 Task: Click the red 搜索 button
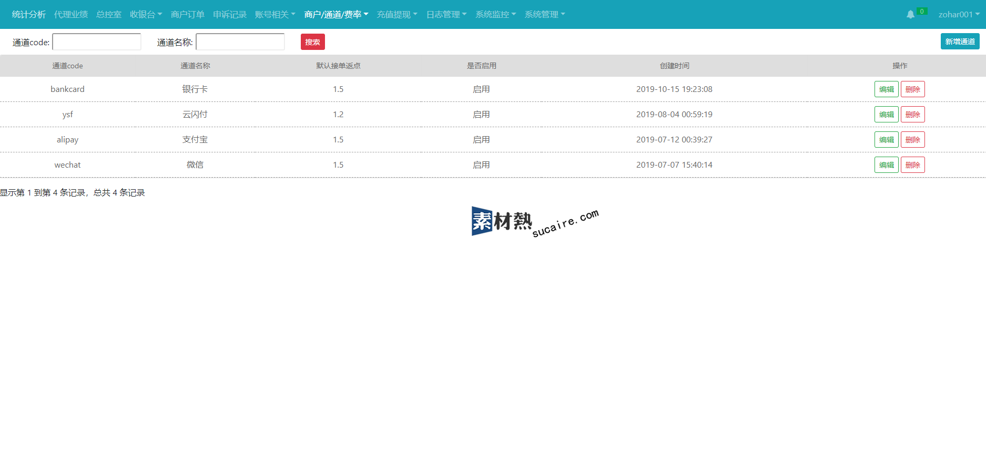[x=313, y=42]
